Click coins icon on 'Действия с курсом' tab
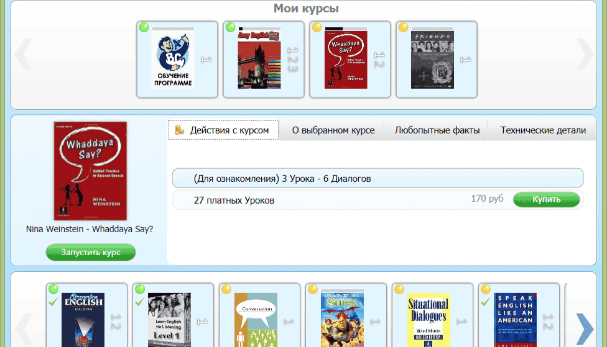This screenshot has width=607, height=347. [x=179, y=130]
